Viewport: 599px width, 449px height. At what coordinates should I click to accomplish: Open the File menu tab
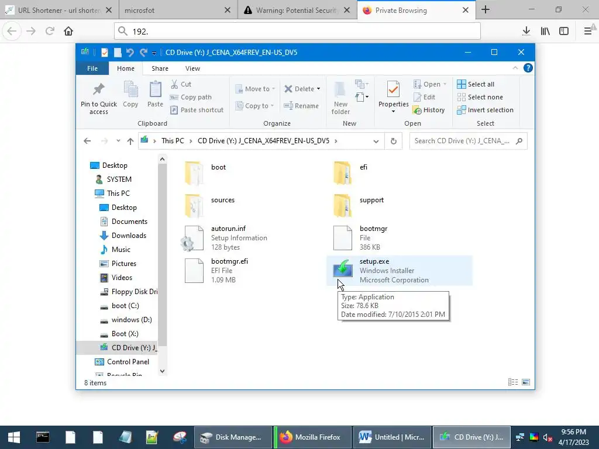92,68
